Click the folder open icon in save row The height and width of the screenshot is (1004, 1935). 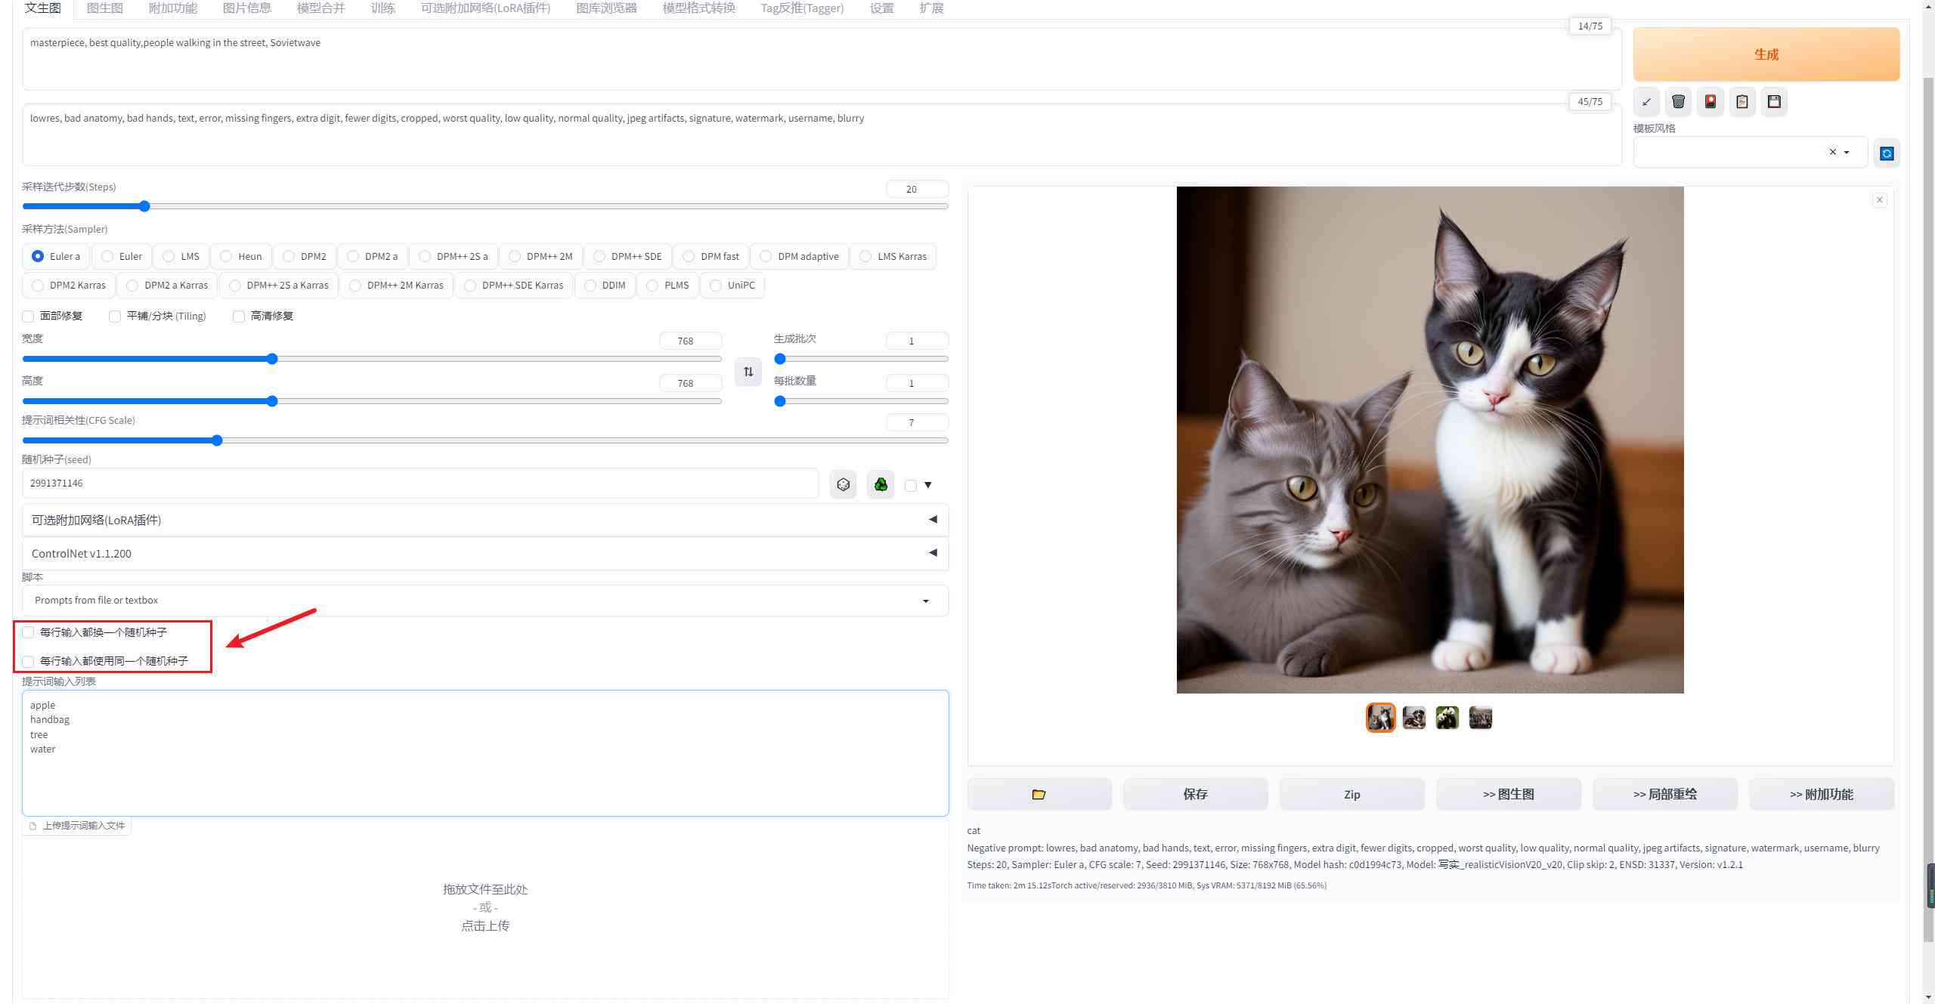pos(1038,793)
